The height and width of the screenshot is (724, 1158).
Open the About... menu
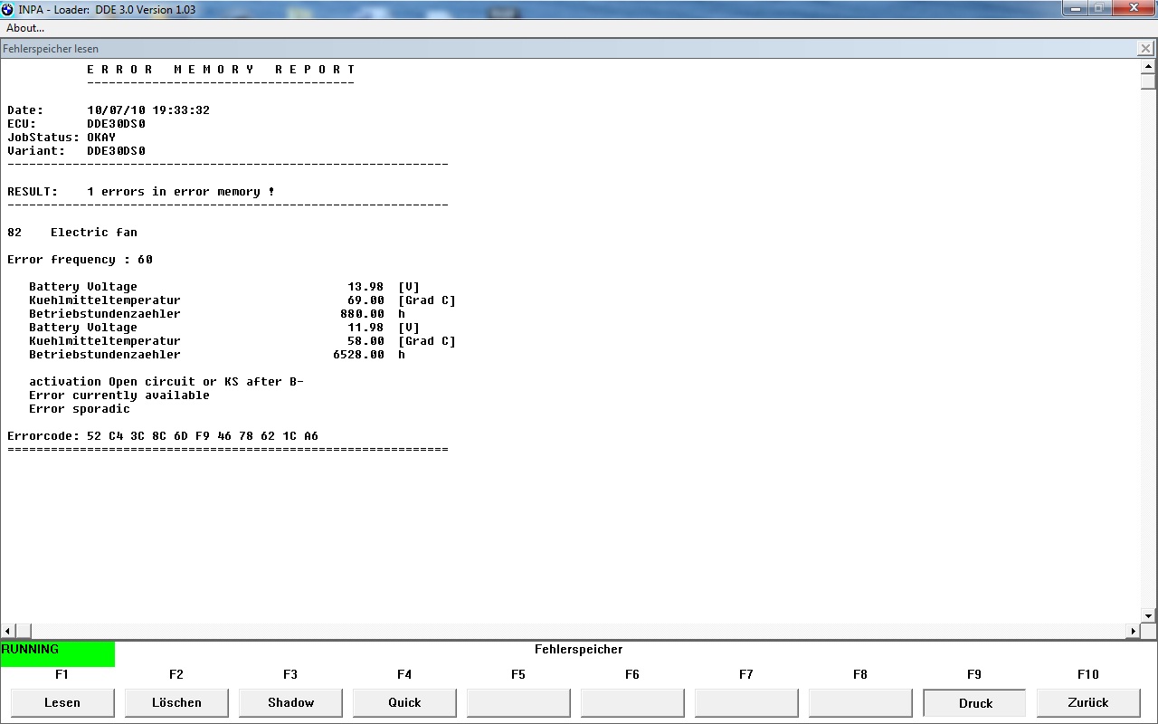click(25, 28)
